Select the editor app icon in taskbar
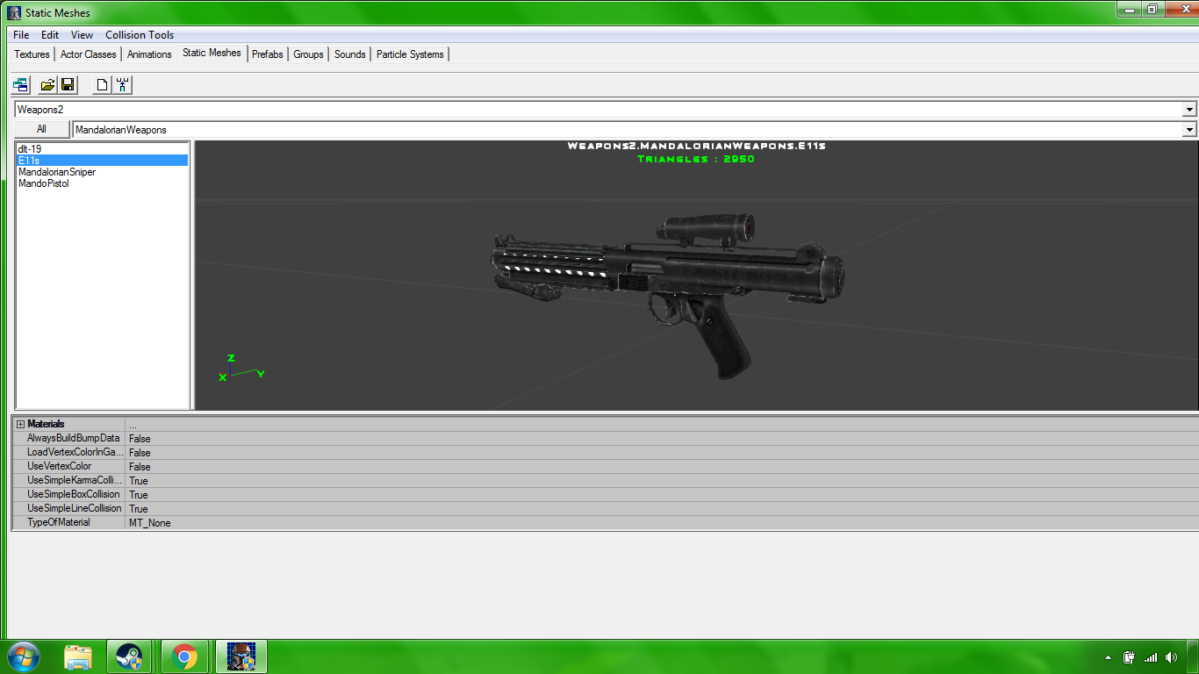 click(241, 656)
